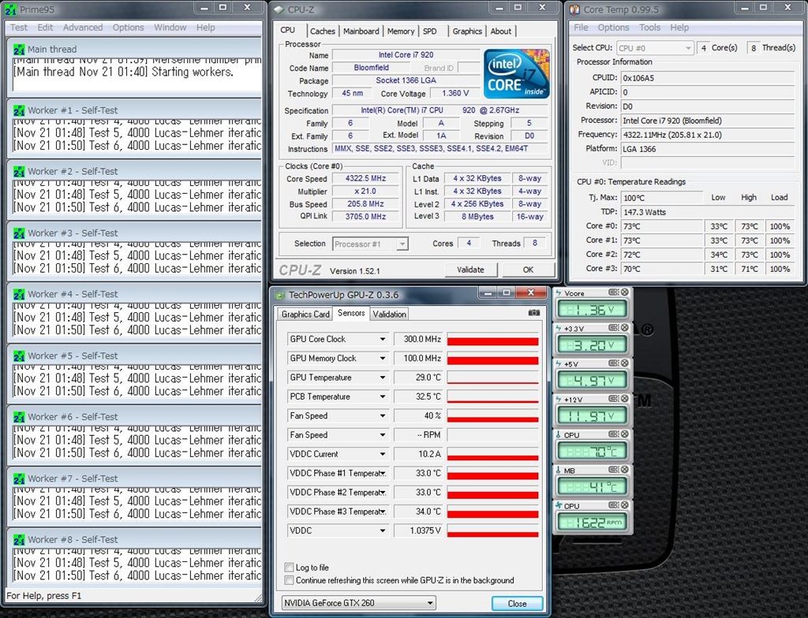Click the Main thread window icon in Prime95
The height and width of the screenshot is (618, 808).
[19, 49]
